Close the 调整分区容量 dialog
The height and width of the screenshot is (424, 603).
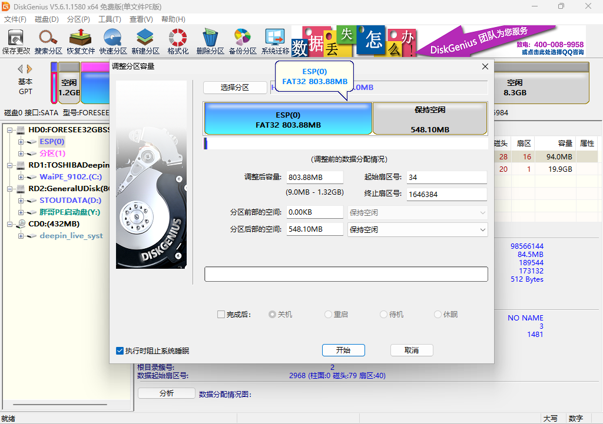point(485,66)
